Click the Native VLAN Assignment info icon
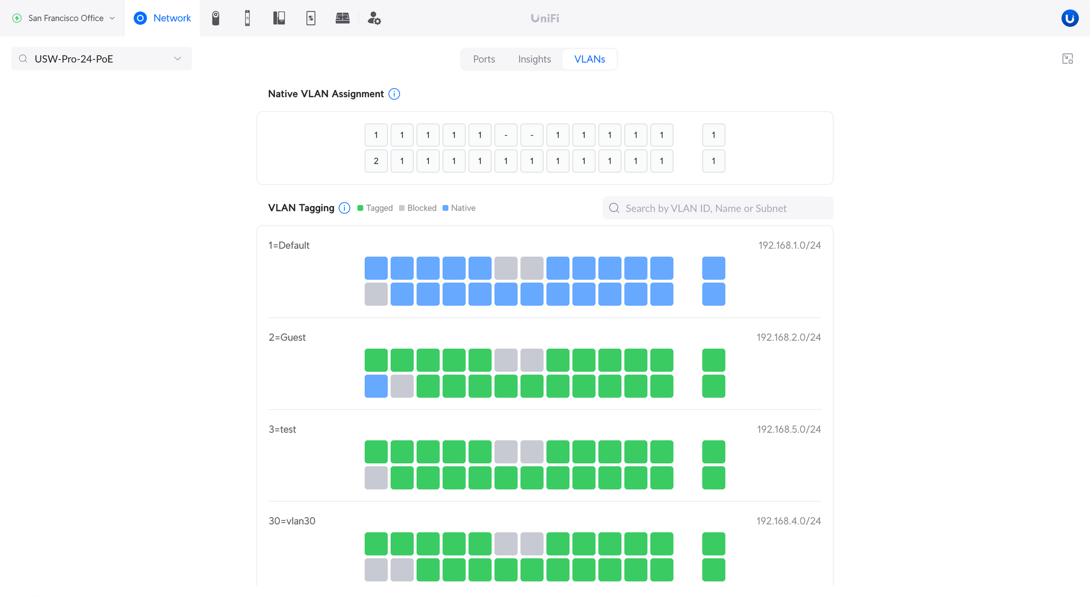This screenshot has height=597, width=1090. click(x=394, y=94)
